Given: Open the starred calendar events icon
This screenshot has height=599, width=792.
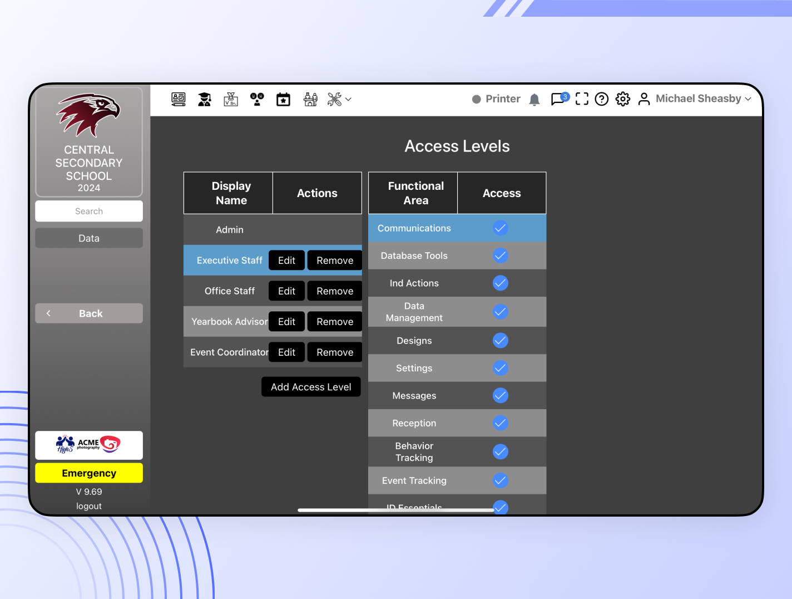Looking at the screenshot, I should (283, 99).
